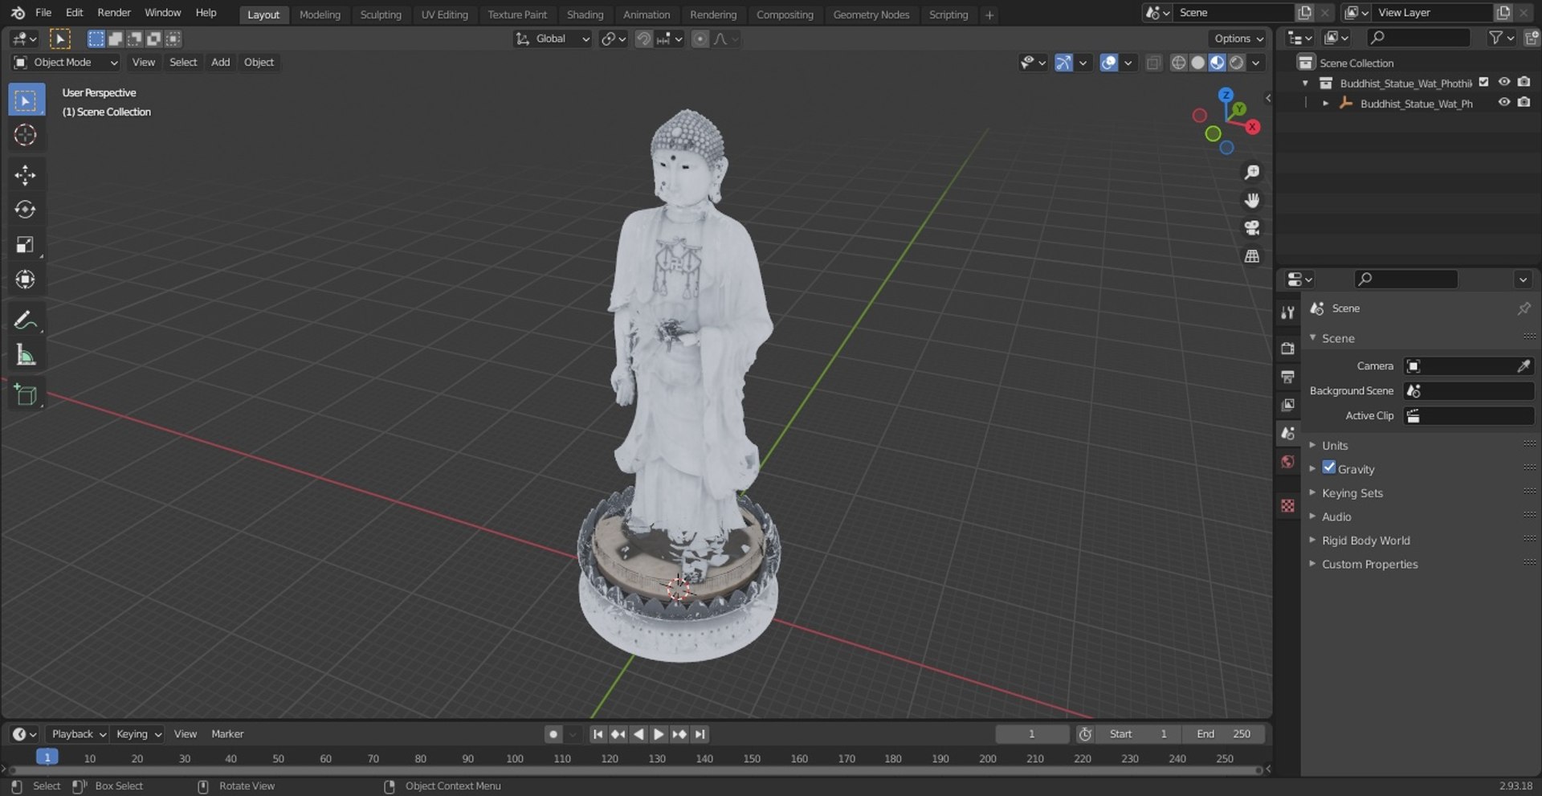Screen dimensions: 1542x796
Task: Open the Output properties tab
Action: coord(1288,377)
